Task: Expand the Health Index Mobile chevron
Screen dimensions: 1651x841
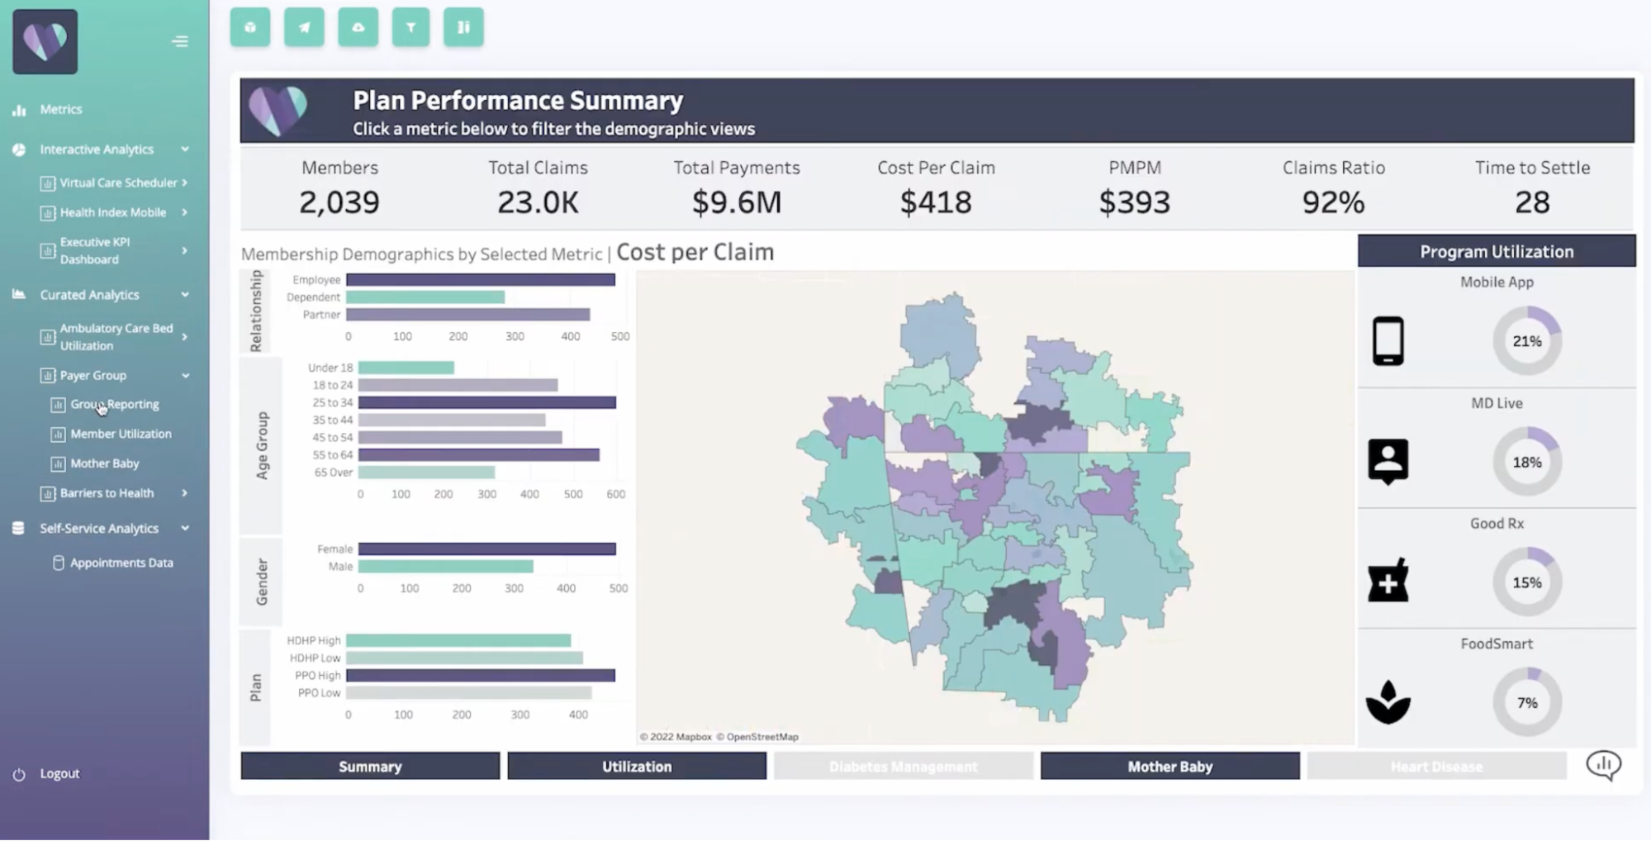Action: pyautogui.click(x=185, y=212)
